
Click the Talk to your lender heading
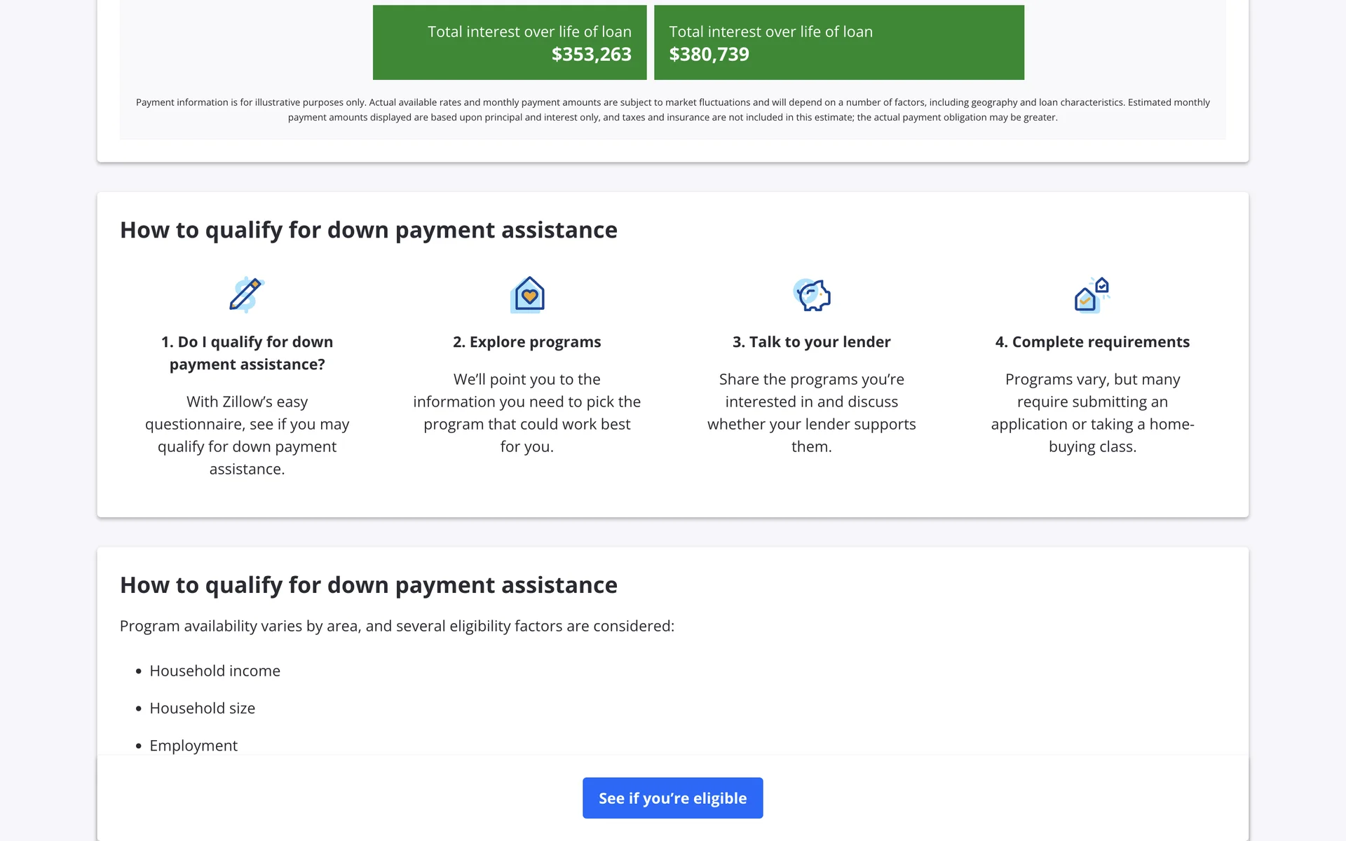coord(811,342)
